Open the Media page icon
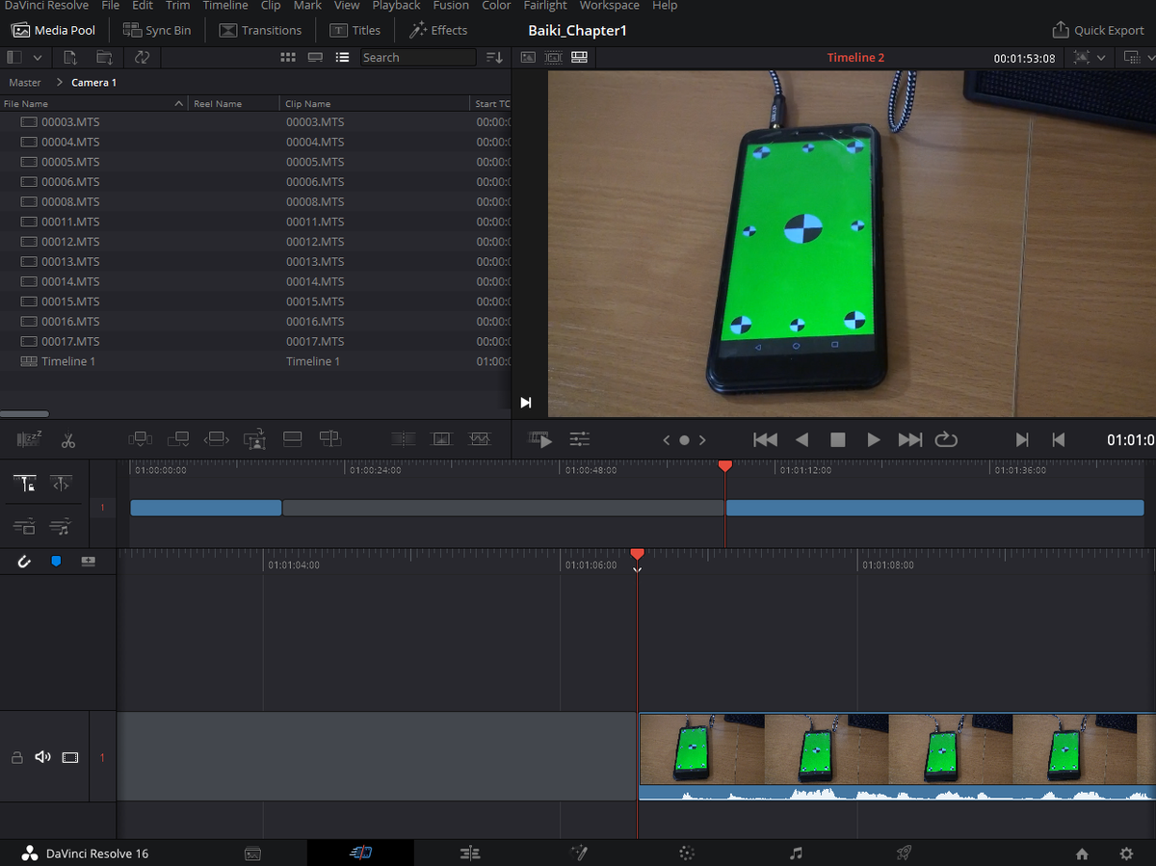1156x866 pixels. click(x=252, y=853)
